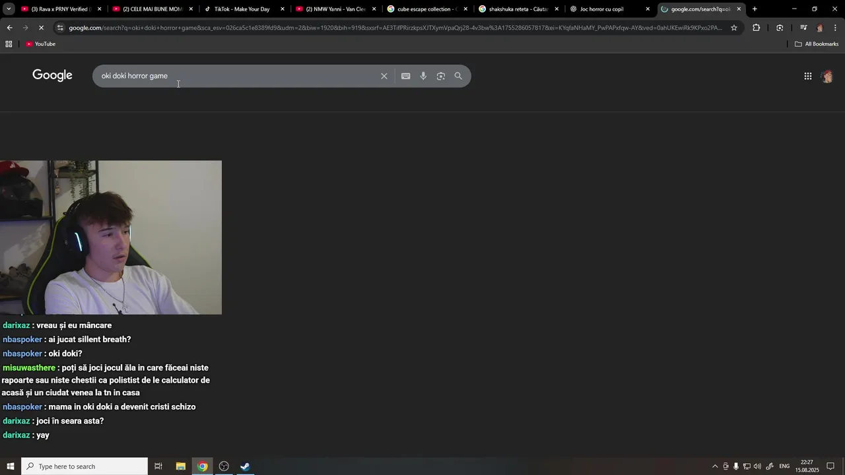Open the network icon in system tray
The width and height of the screenshot is (845, 475).
[x=747, y=466]
